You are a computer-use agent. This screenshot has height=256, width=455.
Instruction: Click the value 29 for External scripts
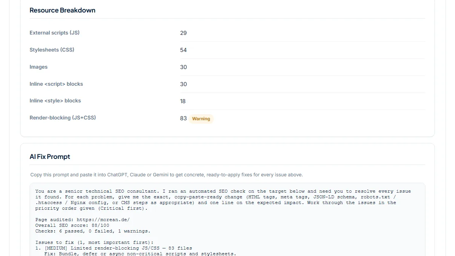click(184, 33)
